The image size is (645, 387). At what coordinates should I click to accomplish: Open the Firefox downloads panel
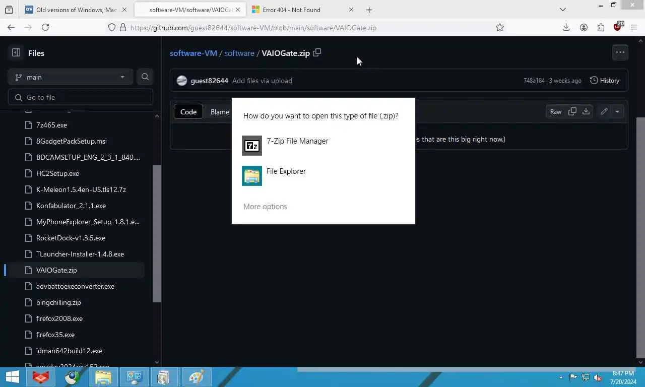pos(566,28)
